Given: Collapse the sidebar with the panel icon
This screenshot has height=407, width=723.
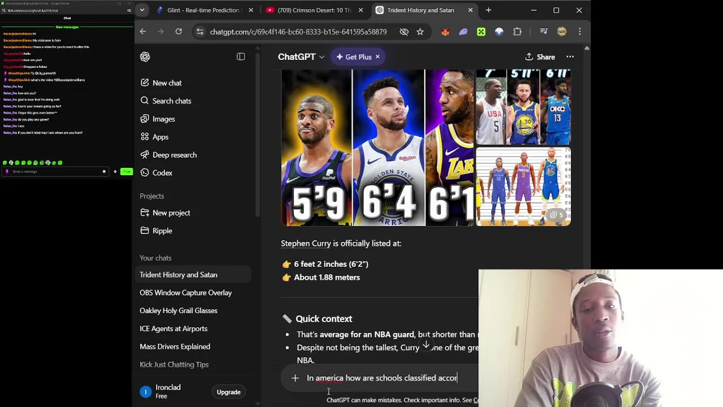Looking at the screenshot, I should pyautogui.click(x=241, y=57).
